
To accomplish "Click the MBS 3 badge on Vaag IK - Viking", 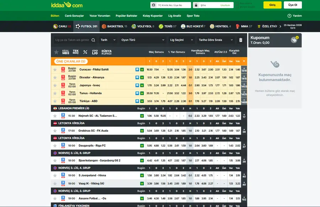I will (x=63, y=184).
